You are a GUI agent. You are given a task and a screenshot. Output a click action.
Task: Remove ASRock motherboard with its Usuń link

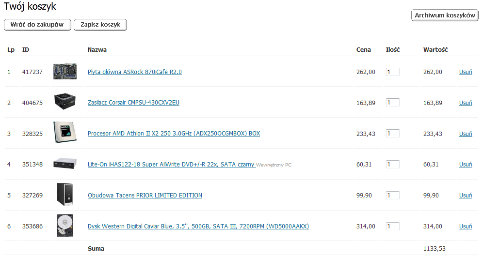(466, 72)
